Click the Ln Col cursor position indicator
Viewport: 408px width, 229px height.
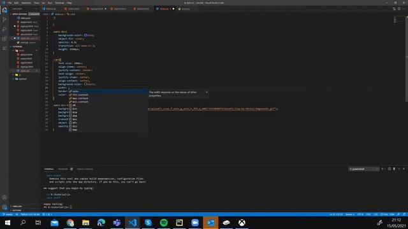[x=336, y=214]
